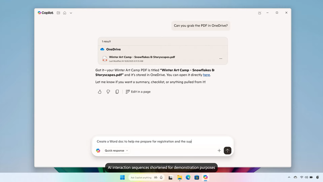Check the battery status icon
This screenshot has height=182, width=323.
[x=311, y=178]
